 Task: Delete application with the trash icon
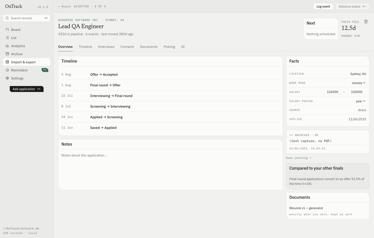[x=366, y=22]
